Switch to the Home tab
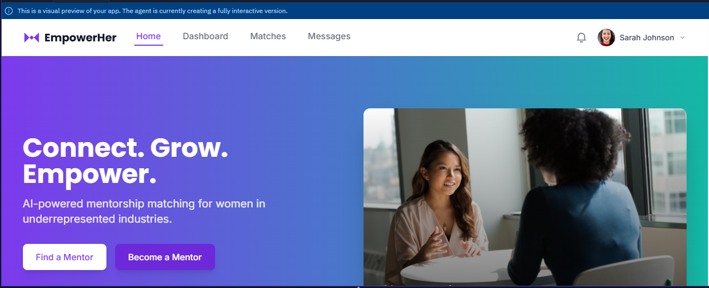709x288 pixels. click(x=148, y=36)
